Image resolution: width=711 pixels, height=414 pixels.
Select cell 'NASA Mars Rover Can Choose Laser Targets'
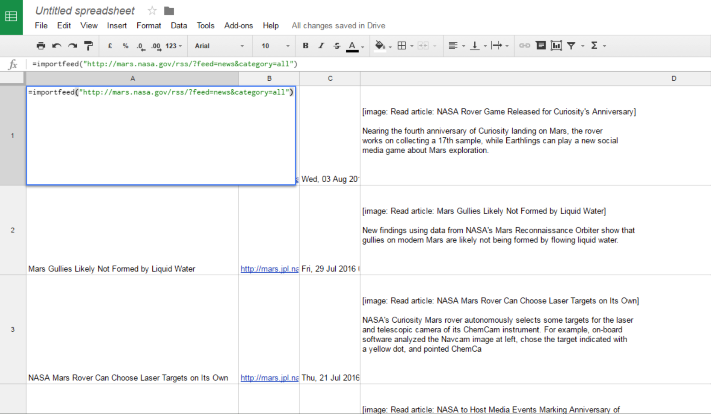point(132,329)
